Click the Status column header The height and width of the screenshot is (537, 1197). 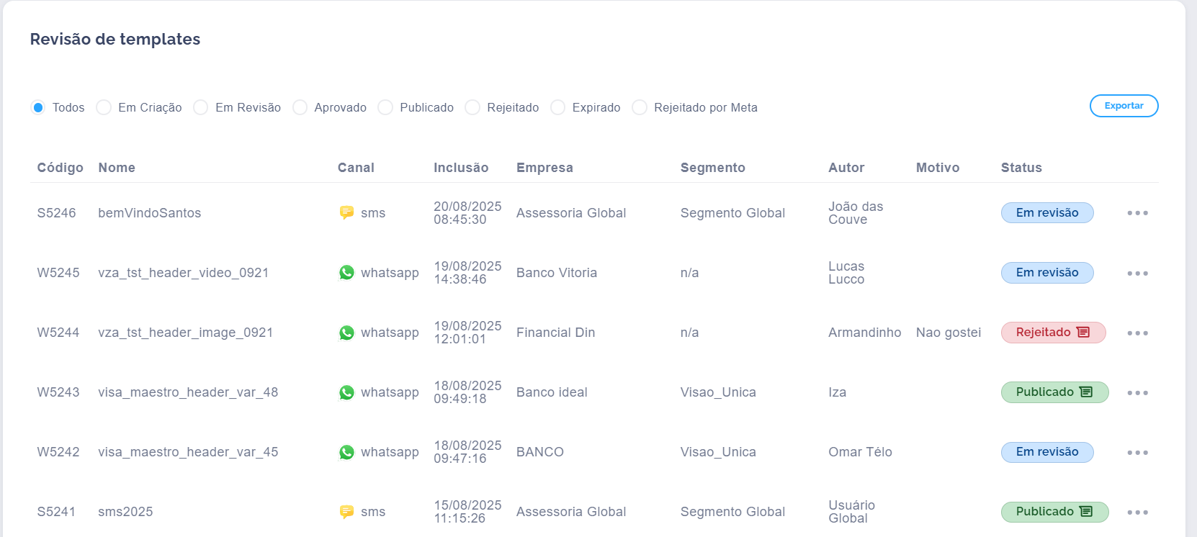(x=1021, y=168)
